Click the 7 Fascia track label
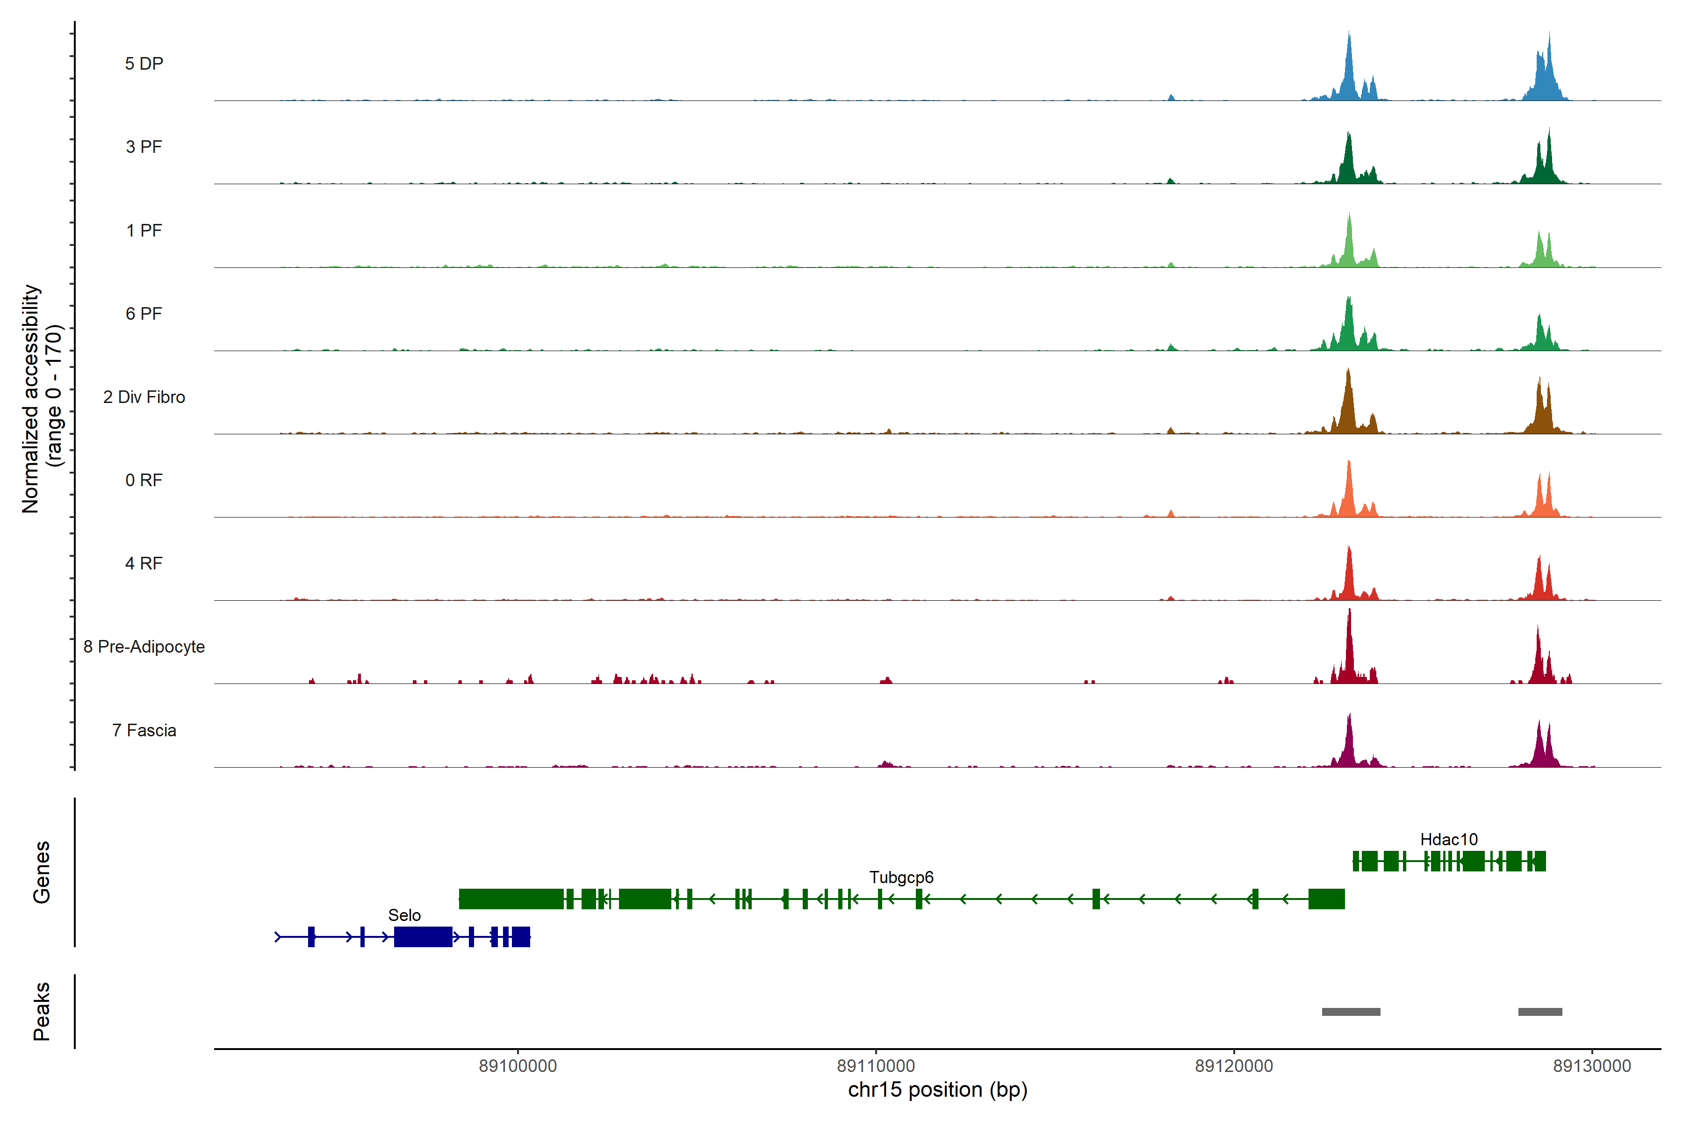The height and width of the screenshot is (1122, 1683). 144,730
